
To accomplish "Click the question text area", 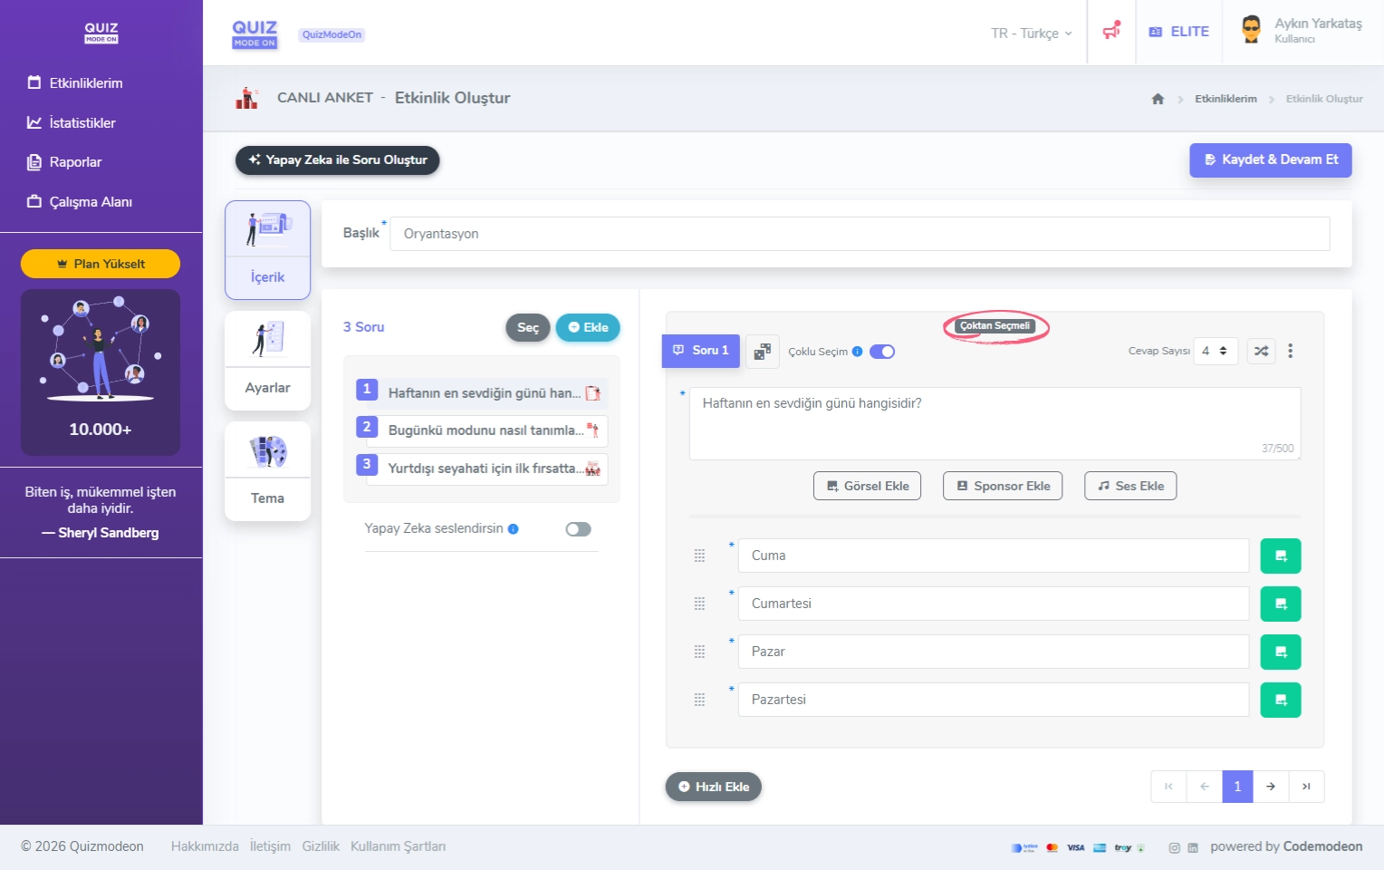I will [x=995, y=423].
